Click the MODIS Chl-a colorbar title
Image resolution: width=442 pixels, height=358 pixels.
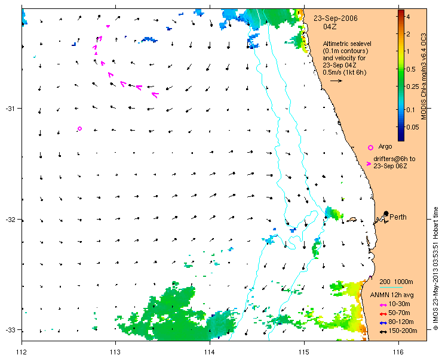coord(423,76)
